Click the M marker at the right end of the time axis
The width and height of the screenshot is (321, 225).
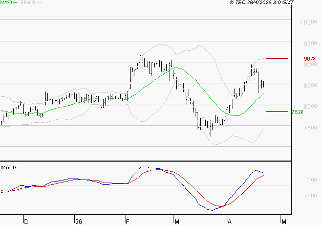pyautogui.click(x=284, y=222)
